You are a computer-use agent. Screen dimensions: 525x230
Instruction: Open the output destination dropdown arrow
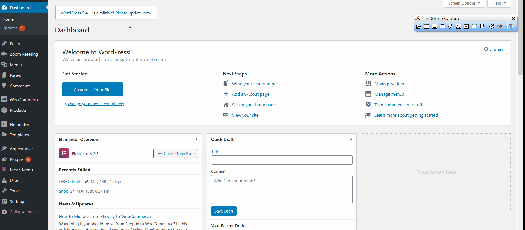tap(504, 26)
